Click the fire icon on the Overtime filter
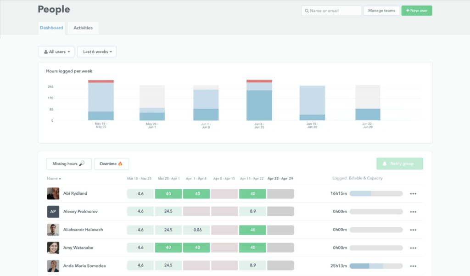 click(121, 163)
